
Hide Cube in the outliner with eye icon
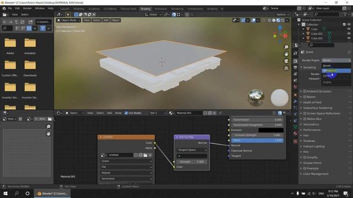click(x=349, y=29)
